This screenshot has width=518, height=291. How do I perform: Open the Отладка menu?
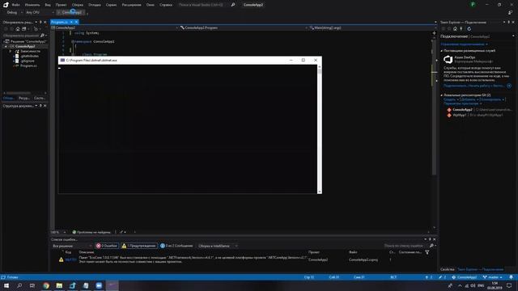click(95, 5)
